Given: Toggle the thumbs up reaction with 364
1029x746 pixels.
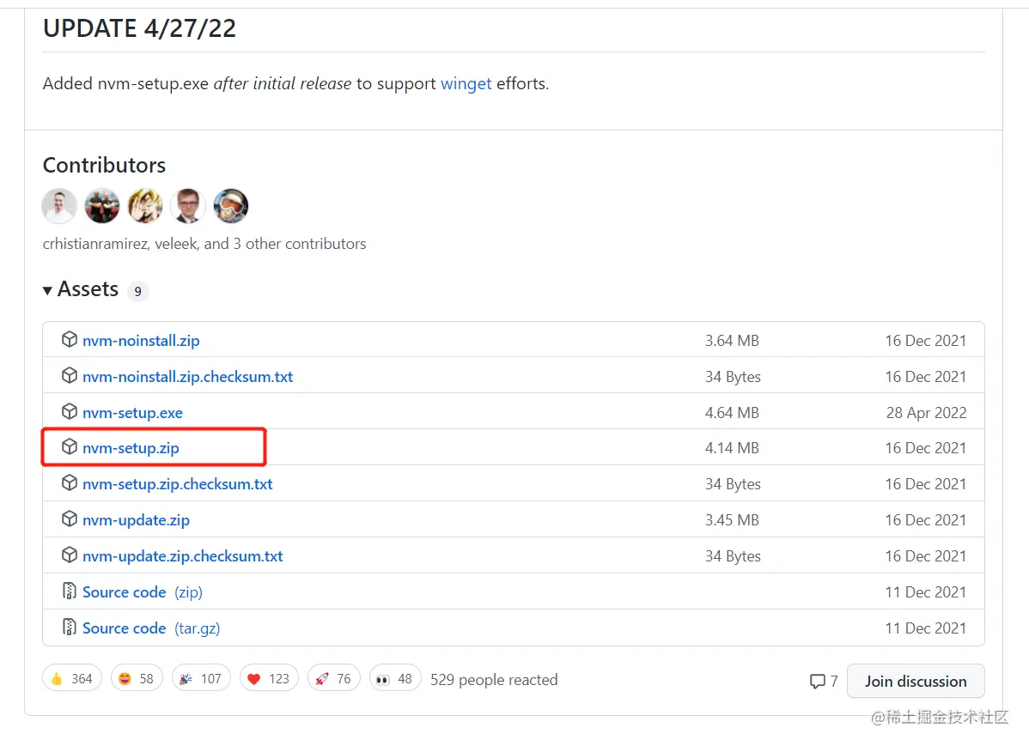Looking at the screenshot, I should tap(72, 678).
